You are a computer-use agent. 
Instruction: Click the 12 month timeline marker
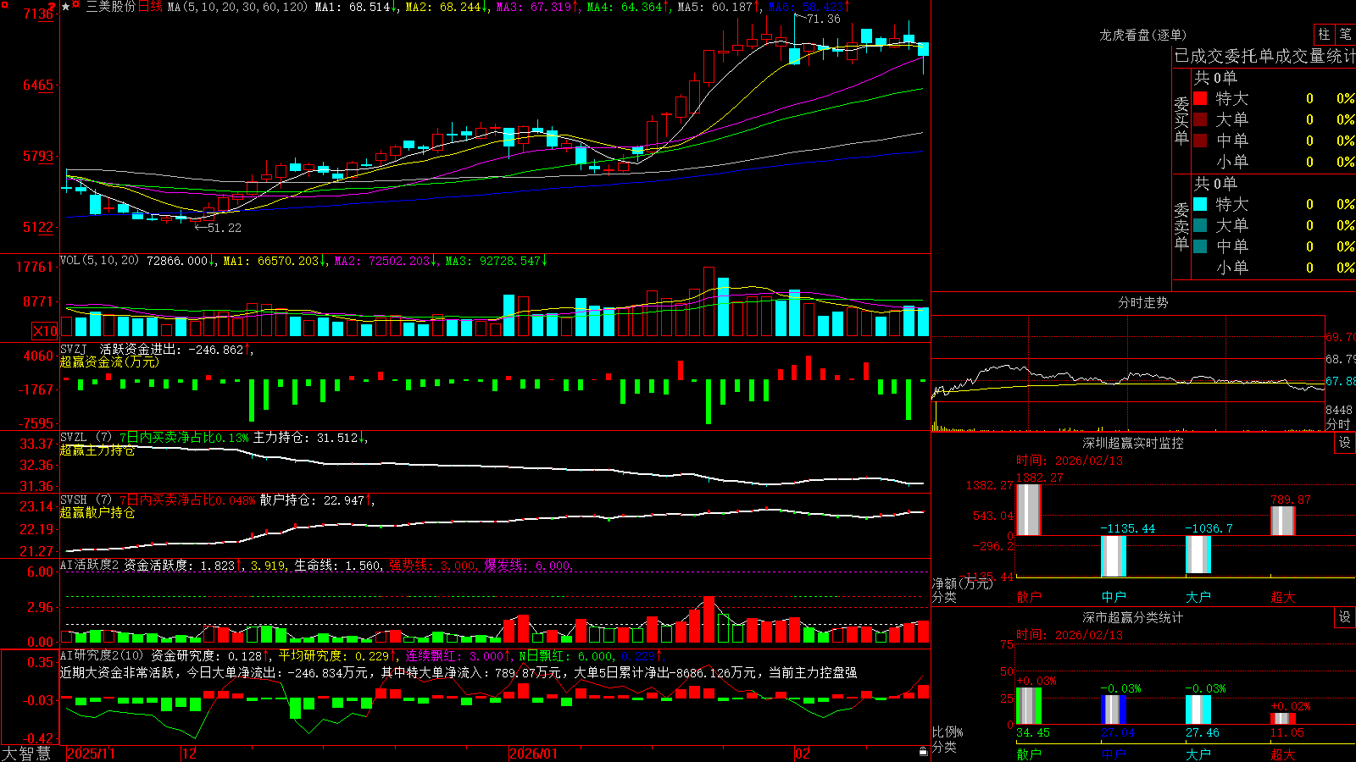tap(190, 754)
